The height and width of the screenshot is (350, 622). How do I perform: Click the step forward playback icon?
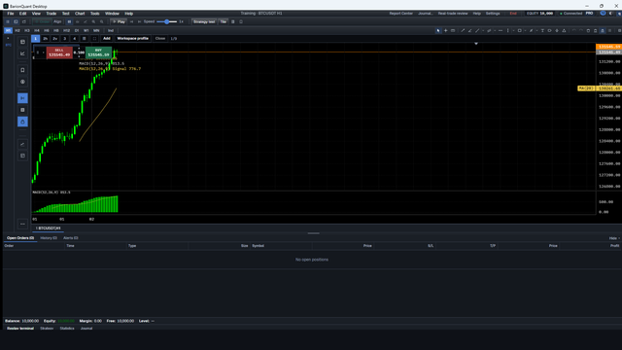pyautogui.click(x=139, y=21)
